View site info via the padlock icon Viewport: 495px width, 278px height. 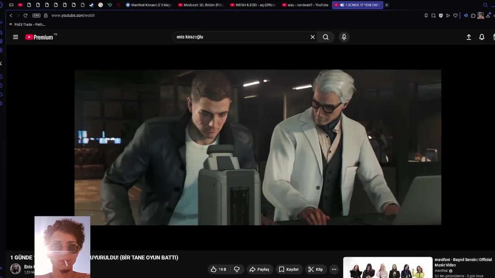coord(46,15)
